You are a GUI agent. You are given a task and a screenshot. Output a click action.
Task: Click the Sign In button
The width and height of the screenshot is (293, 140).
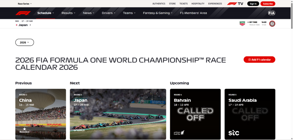[x=253, y=4]
